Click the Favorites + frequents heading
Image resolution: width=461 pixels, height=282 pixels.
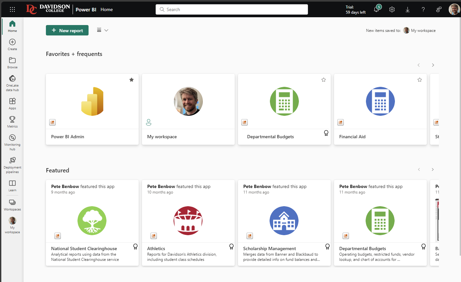click(x=74, y=54)
